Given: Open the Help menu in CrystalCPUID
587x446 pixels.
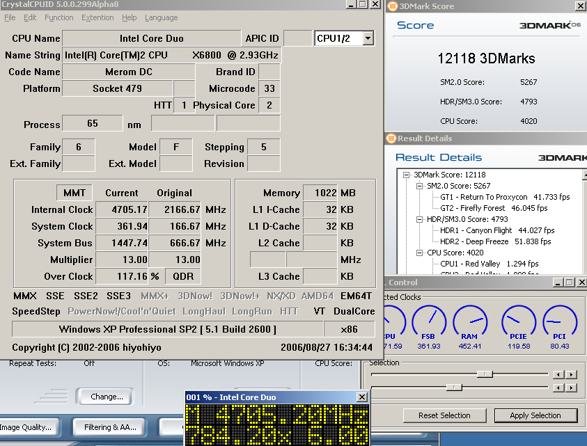Looking at the screenshot, I should (x=129, y=17).
